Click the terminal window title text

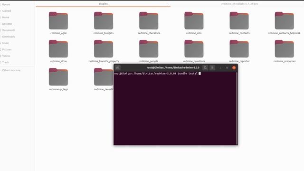point(173,67)
